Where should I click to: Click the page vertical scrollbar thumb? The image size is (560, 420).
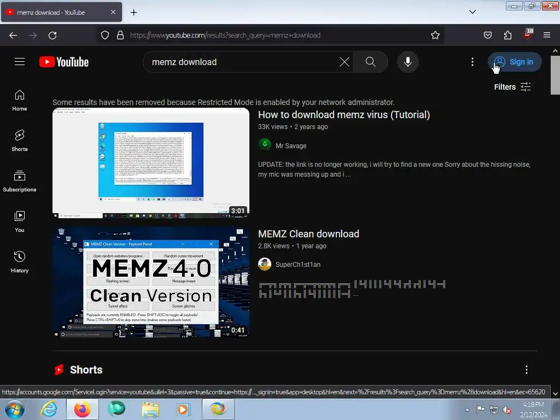click(x=555, y=75)
